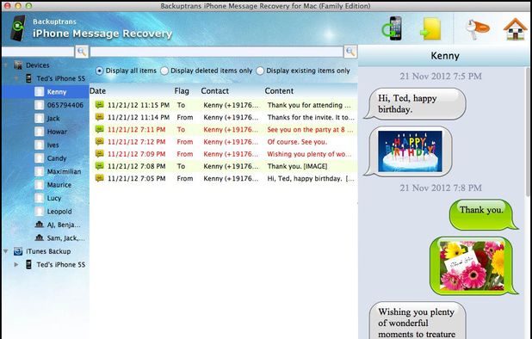Sort by the Date column header
Screen dimensions: 532x339
coord(98,91)
